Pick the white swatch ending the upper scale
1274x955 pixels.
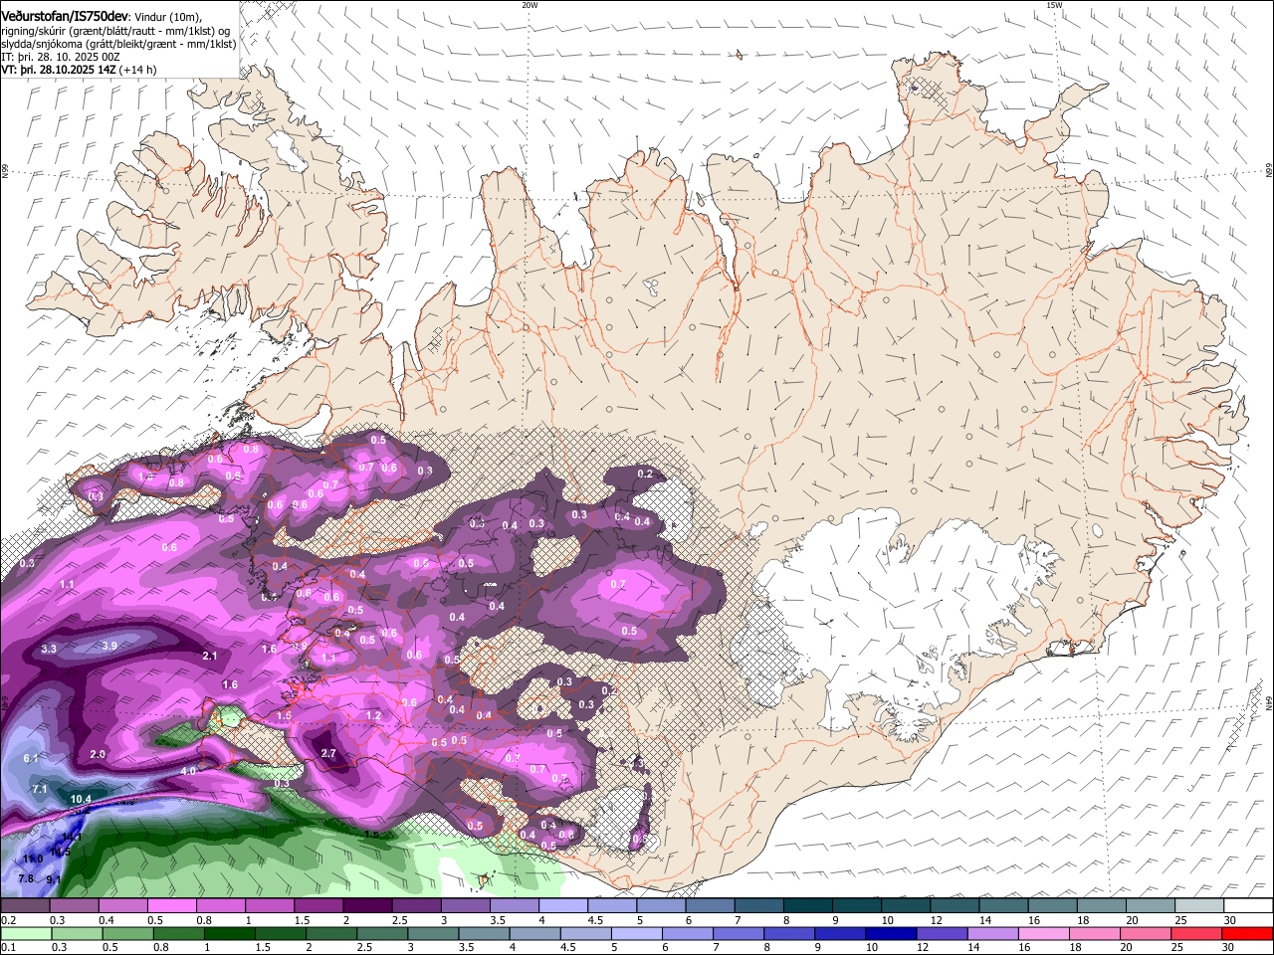tap(1248, 906)
